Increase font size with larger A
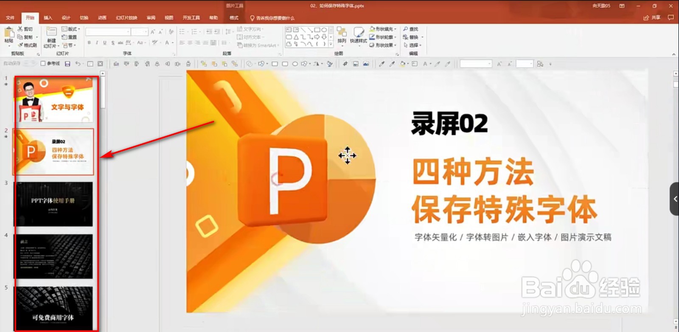679x332 pixels. click(153, 32)
